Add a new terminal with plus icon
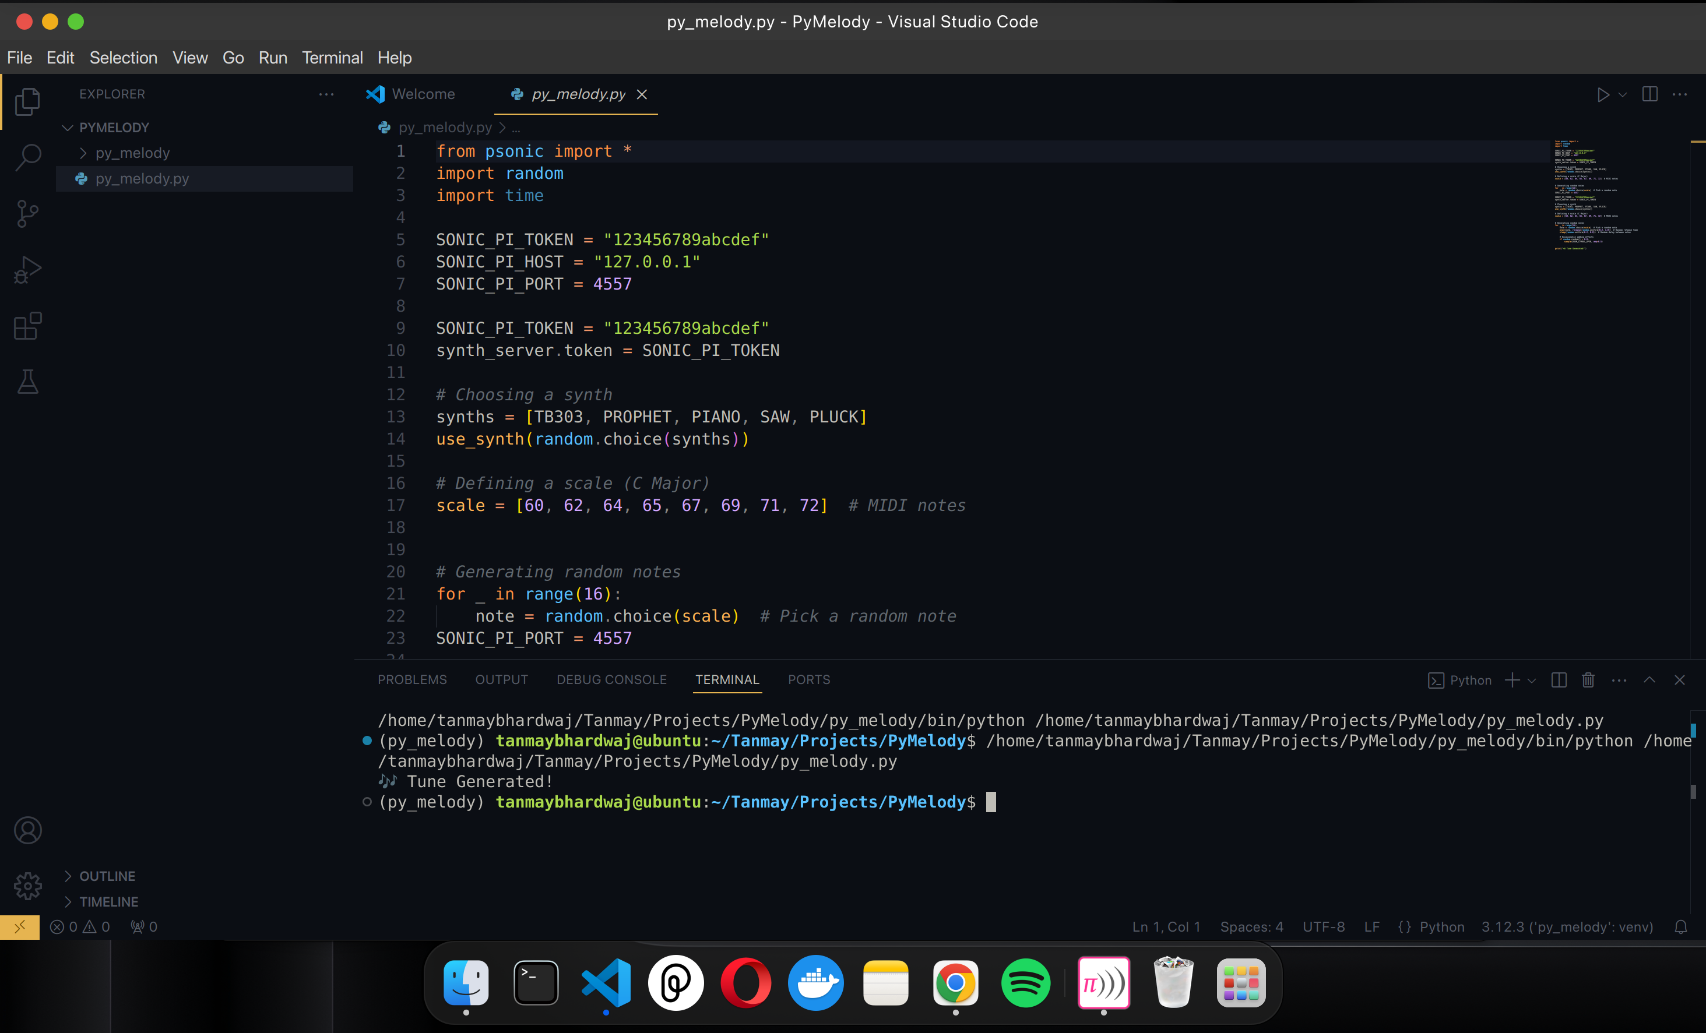Image resolution: width=1706 pixels, height=1033 pixels. pyautogui.click(x=1512, y=680)
